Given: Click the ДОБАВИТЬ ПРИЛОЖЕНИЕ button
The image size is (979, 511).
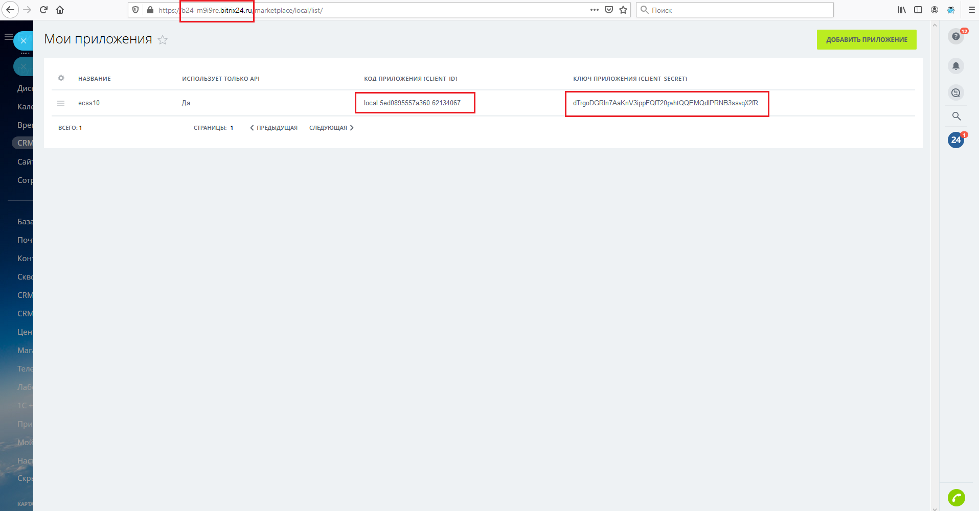Looking at the screenshot, I should tap(867, 40).
